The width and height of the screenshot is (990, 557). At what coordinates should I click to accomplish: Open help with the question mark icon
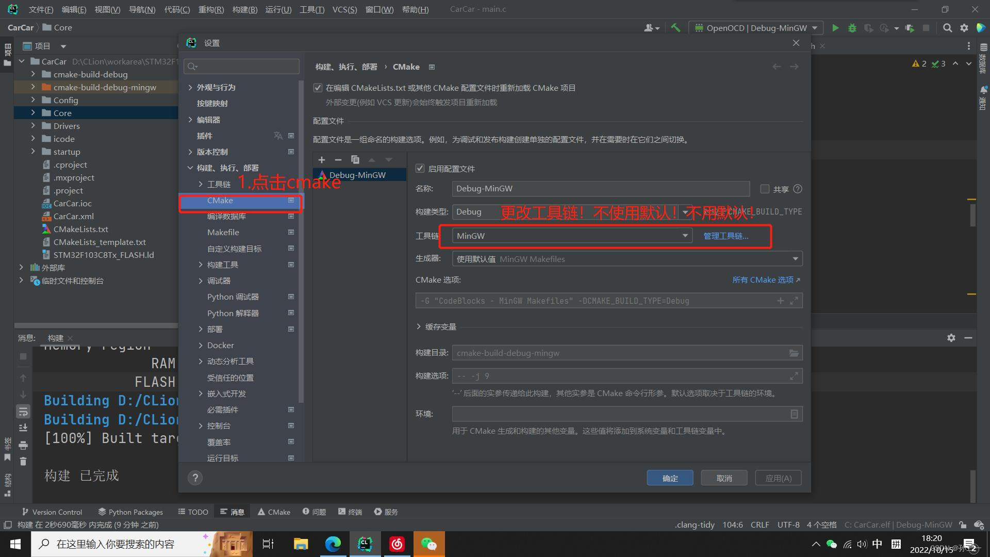point(195,478)
